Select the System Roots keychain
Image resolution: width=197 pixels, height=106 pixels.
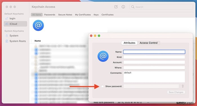(x=15, y=41)
